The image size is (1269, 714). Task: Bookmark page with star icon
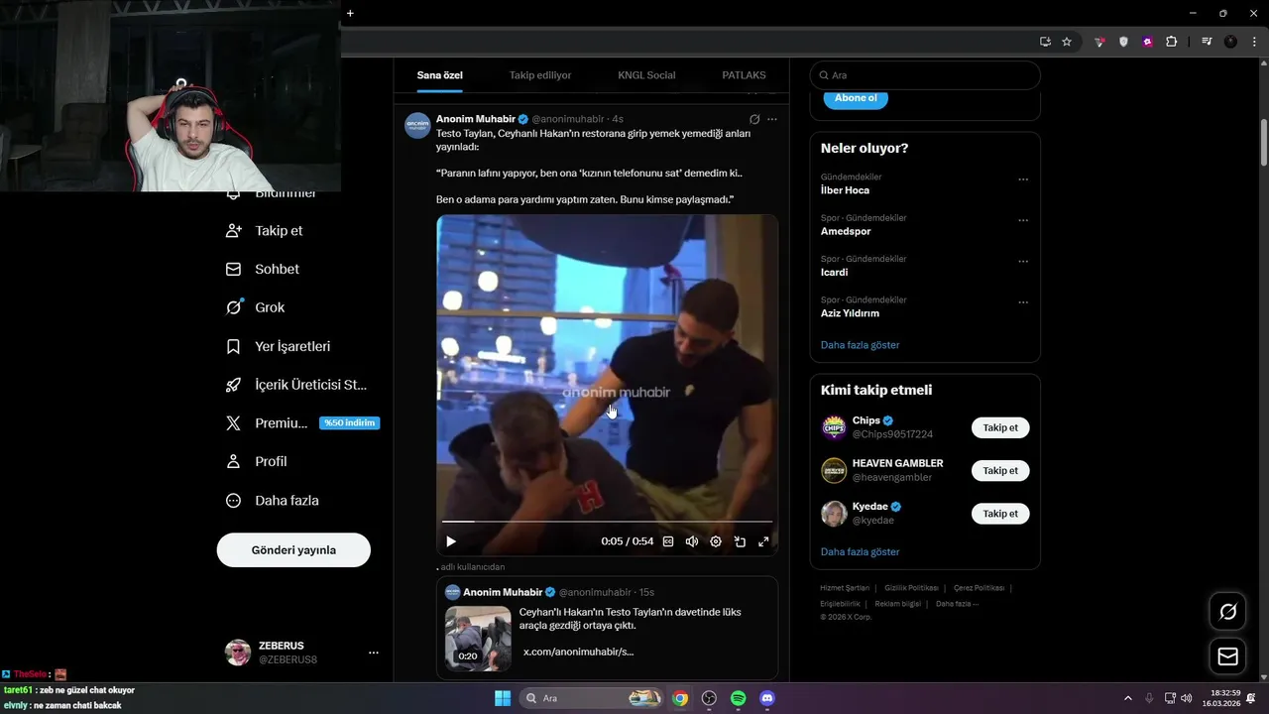tap(1067, 42)
